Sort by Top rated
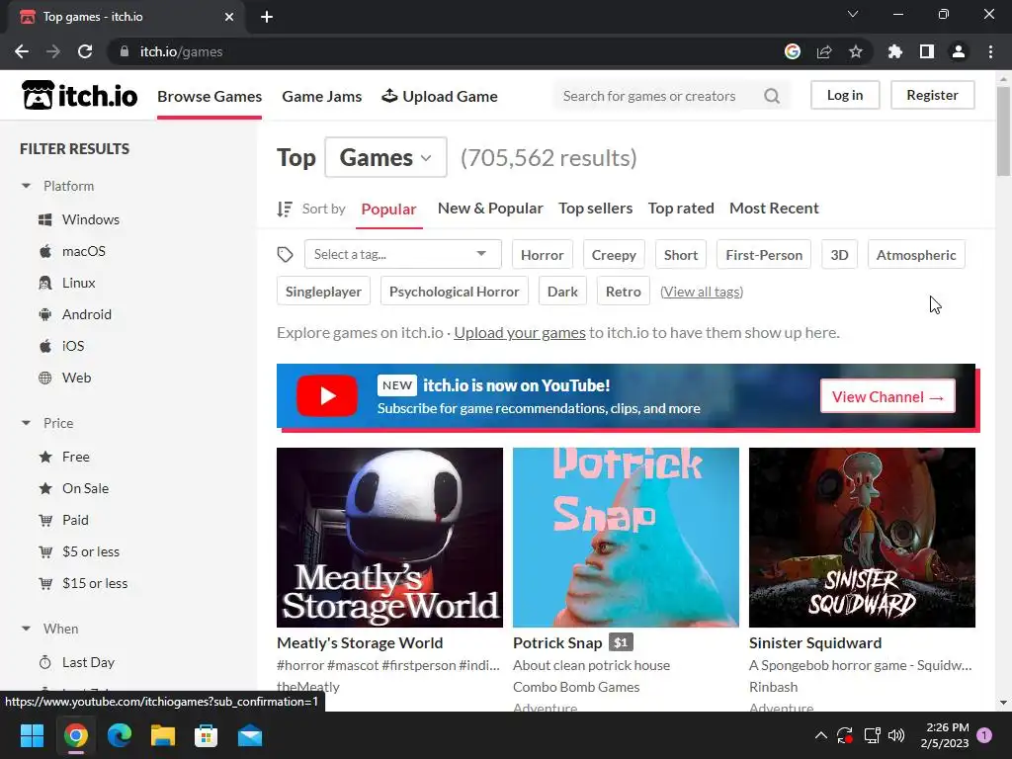Screen dimensions: 1012x759 [x=681, y=209]
